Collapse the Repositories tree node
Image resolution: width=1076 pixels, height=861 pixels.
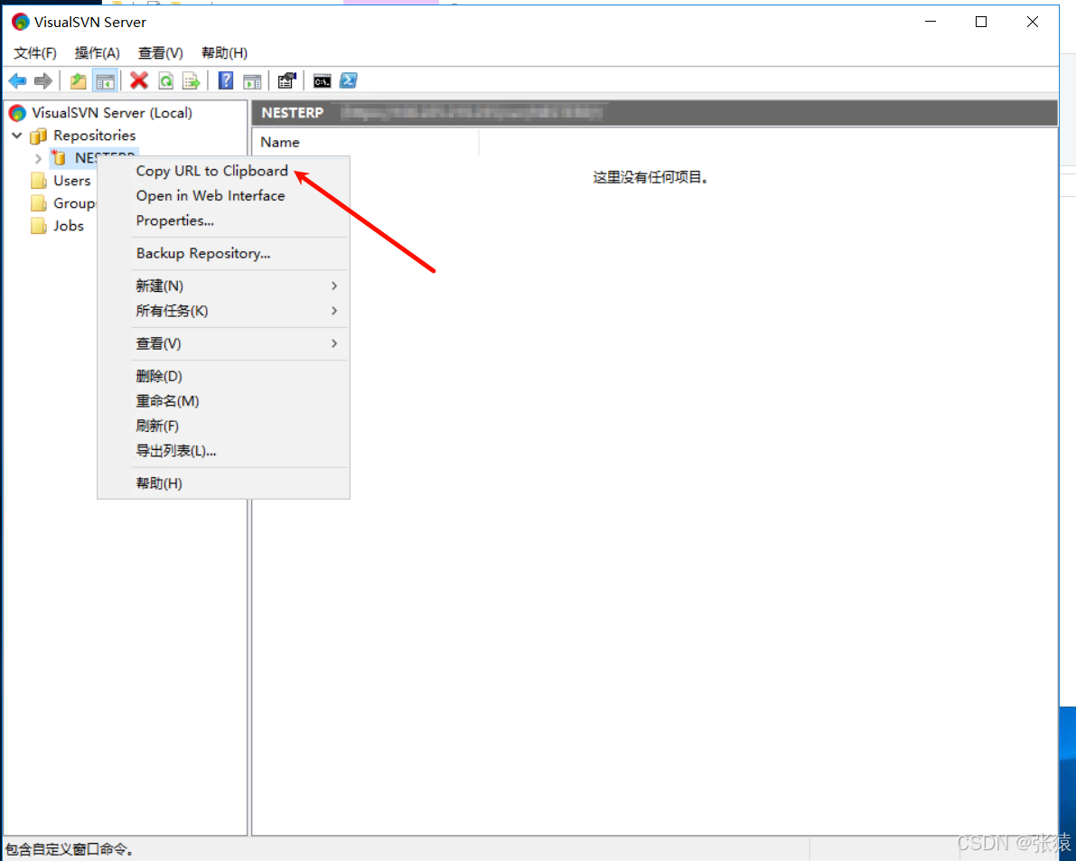tap(17, 136)
